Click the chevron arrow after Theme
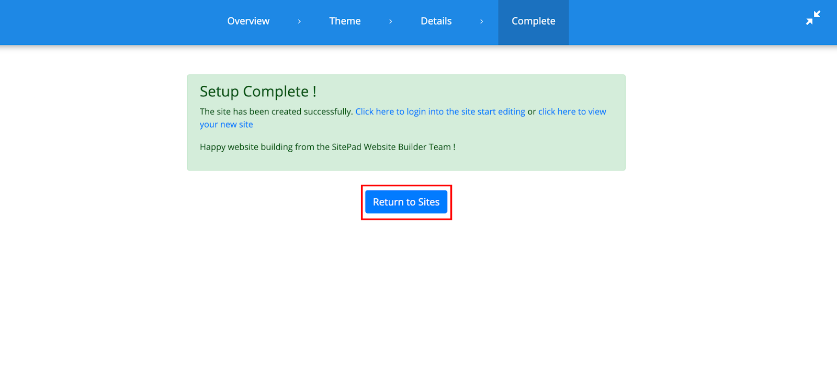 click(390, 21)
